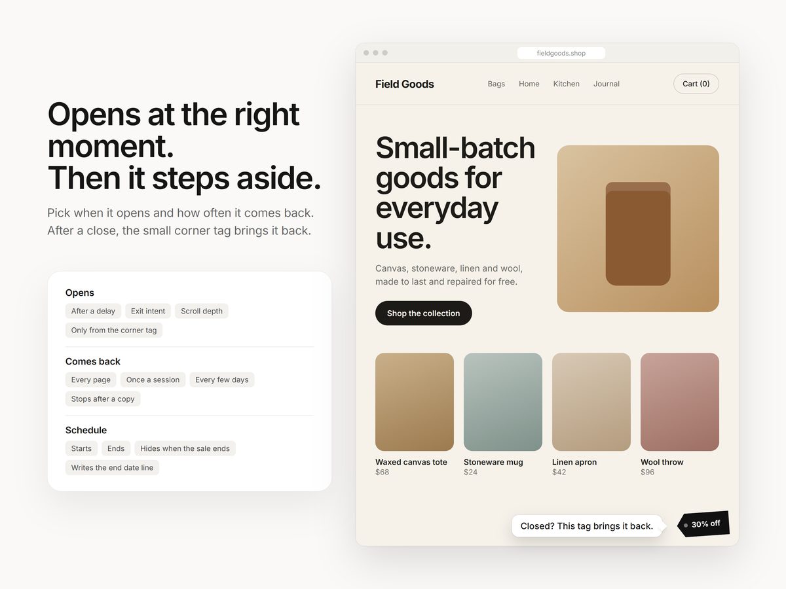Viewport: 786px width, 589px height.
Task: Open the Bags nav item
Action: [x=496, y=84]
